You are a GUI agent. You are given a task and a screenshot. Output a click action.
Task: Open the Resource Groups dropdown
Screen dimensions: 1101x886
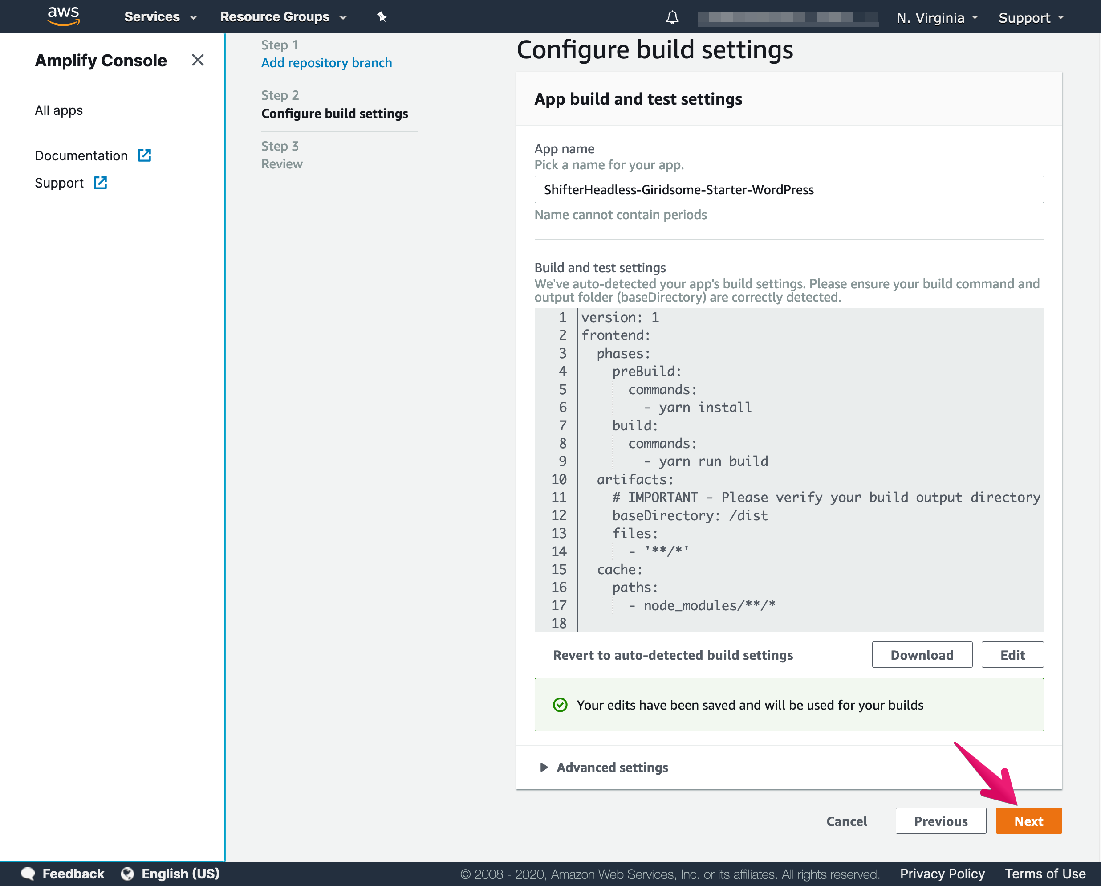click(x=284, y=17)
